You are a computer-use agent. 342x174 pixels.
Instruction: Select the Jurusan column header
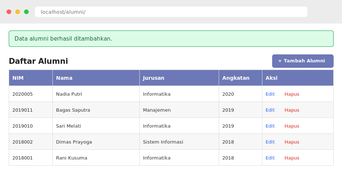[179, 78]
